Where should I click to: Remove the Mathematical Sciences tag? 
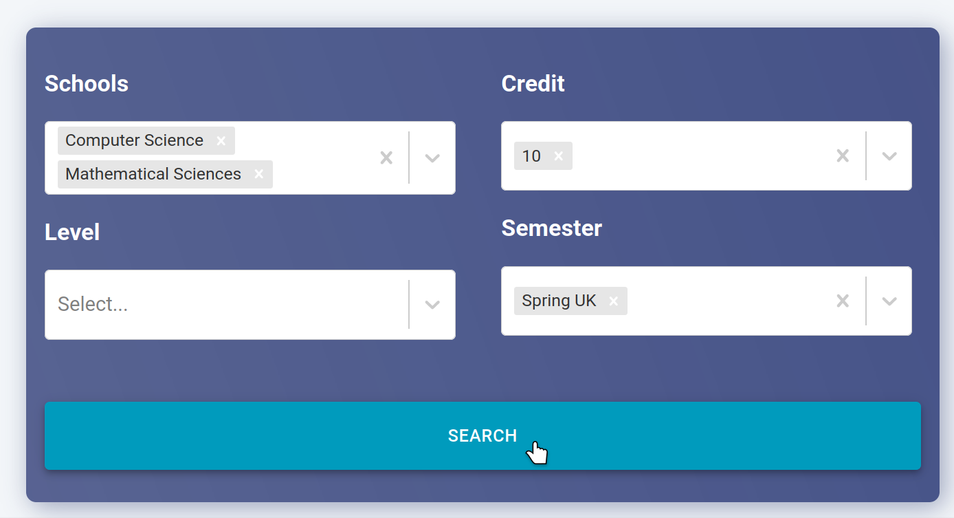[x=259, y=174]
